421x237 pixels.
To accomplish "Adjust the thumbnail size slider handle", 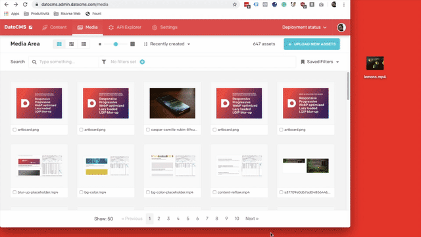I will click(116, 44).
